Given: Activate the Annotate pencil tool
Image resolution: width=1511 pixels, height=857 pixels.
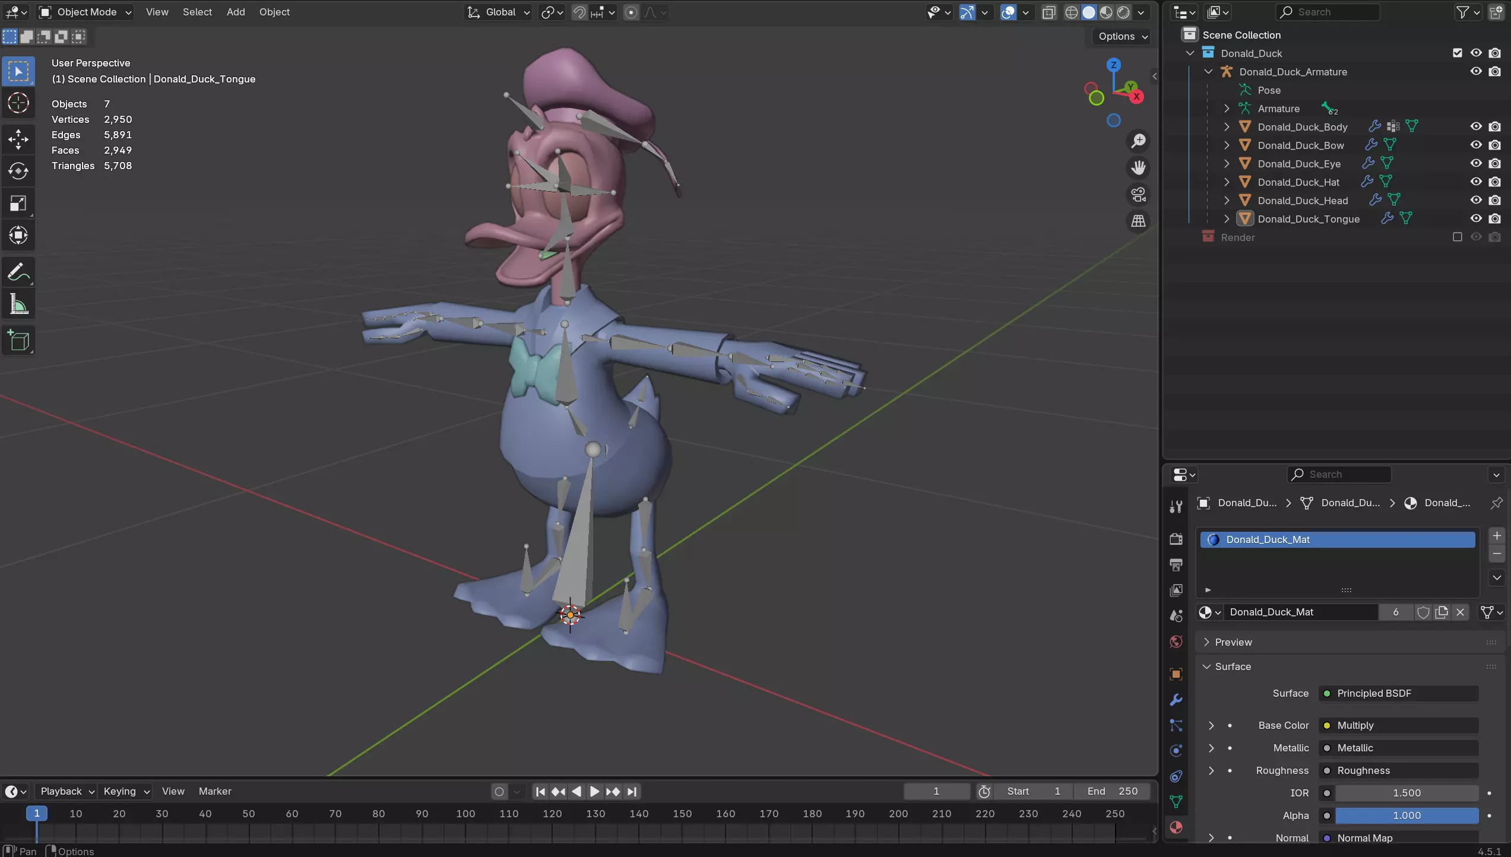Looking at the screenshot, I should click(x=18, y=272).
